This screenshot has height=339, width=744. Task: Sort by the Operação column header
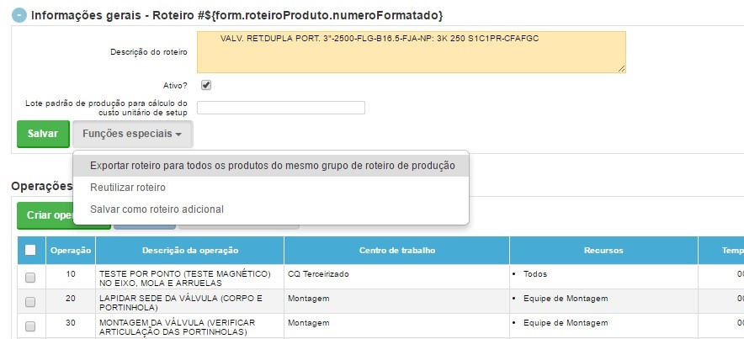pos(71,251)
